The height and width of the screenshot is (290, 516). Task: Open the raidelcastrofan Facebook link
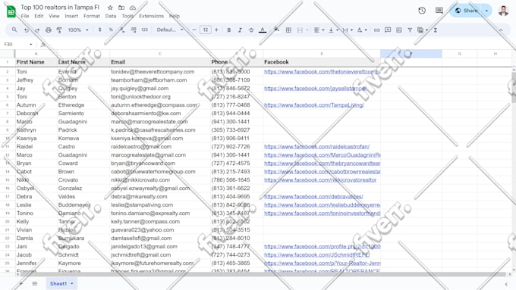pyautogui.click(x=316, y=146)
